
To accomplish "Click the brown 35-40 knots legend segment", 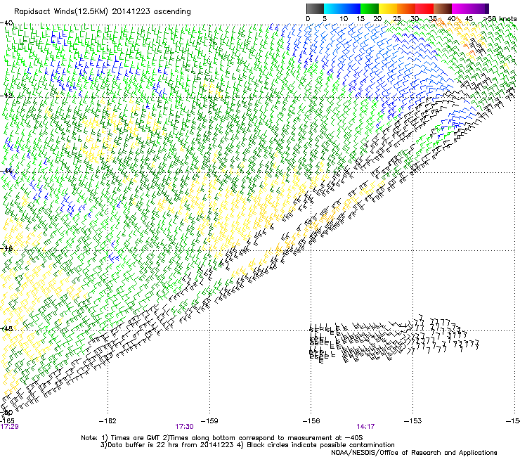I will click(x=443, y=8).
